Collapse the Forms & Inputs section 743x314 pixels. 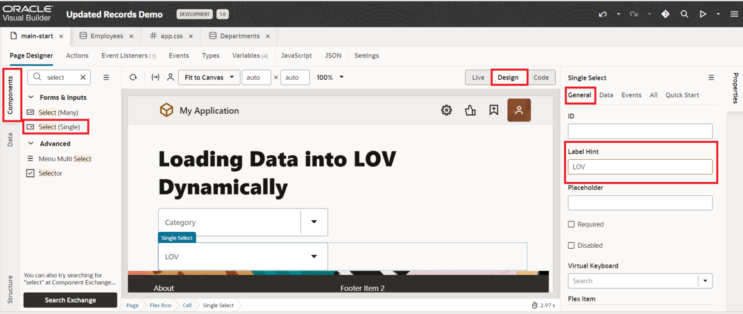pos(31,97)
